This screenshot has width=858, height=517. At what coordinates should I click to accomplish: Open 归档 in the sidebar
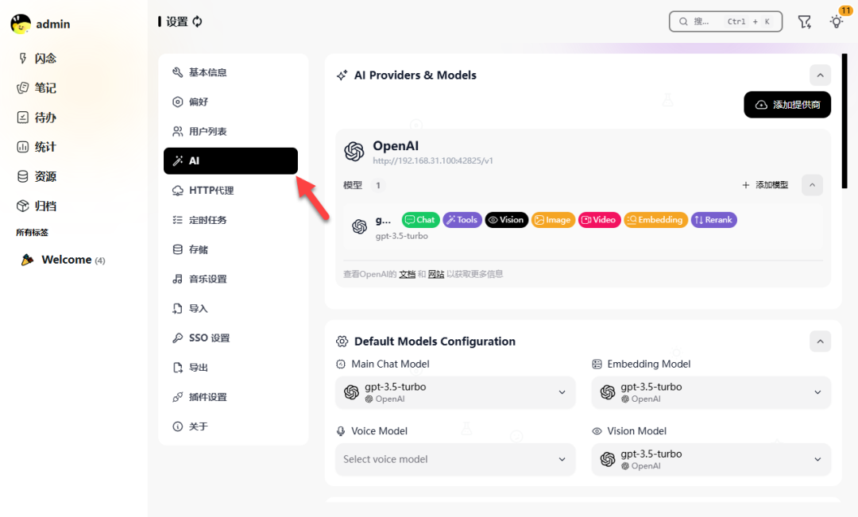click(x=45, y=206)
